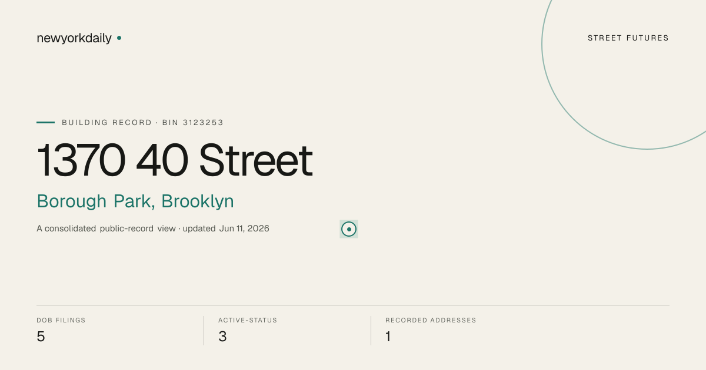Open the Street Futures link
The height and width of the screenshot is (370, 706).
pyautogui.click(x=628, y=38)
